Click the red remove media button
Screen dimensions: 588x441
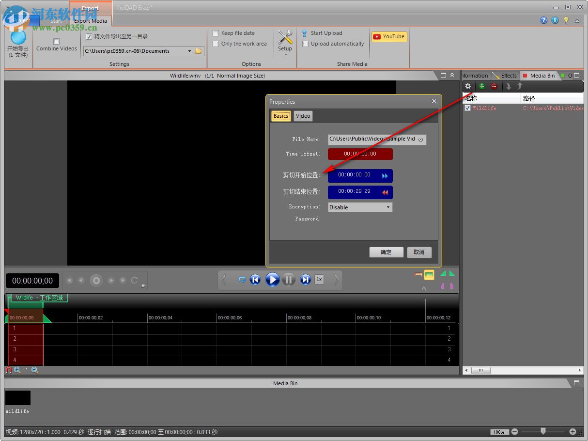click(x=494, y=86)
